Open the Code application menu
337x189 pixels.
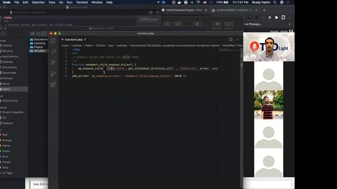coord(7,2)
